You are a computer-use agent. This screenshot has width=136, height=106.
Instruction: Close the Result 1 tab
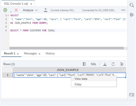pos(18,54)
